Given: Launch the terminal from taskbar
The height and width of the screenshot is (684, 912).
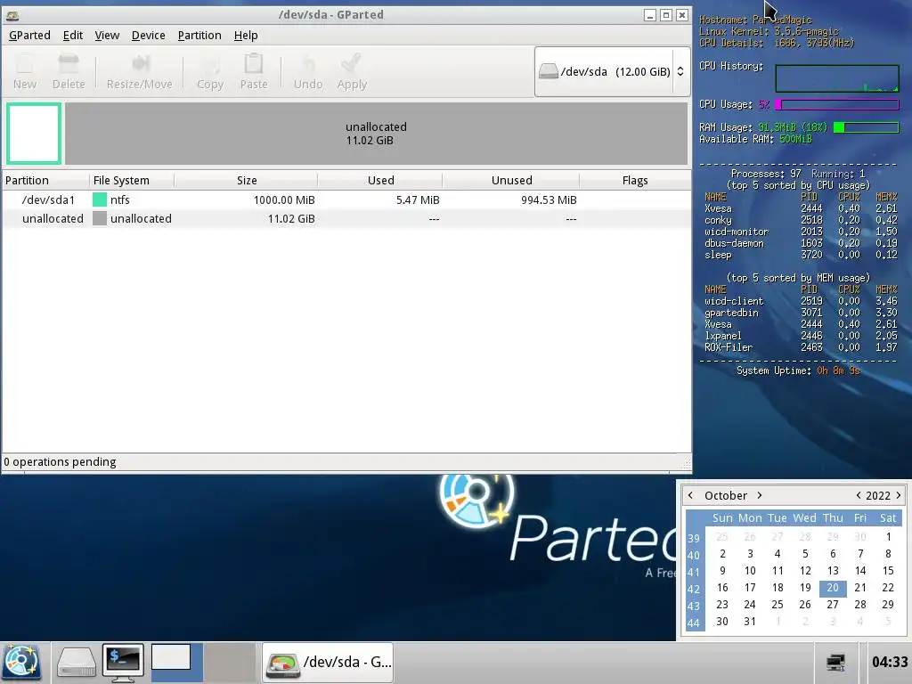Looking at the screenshot, I should pos(123,663).
